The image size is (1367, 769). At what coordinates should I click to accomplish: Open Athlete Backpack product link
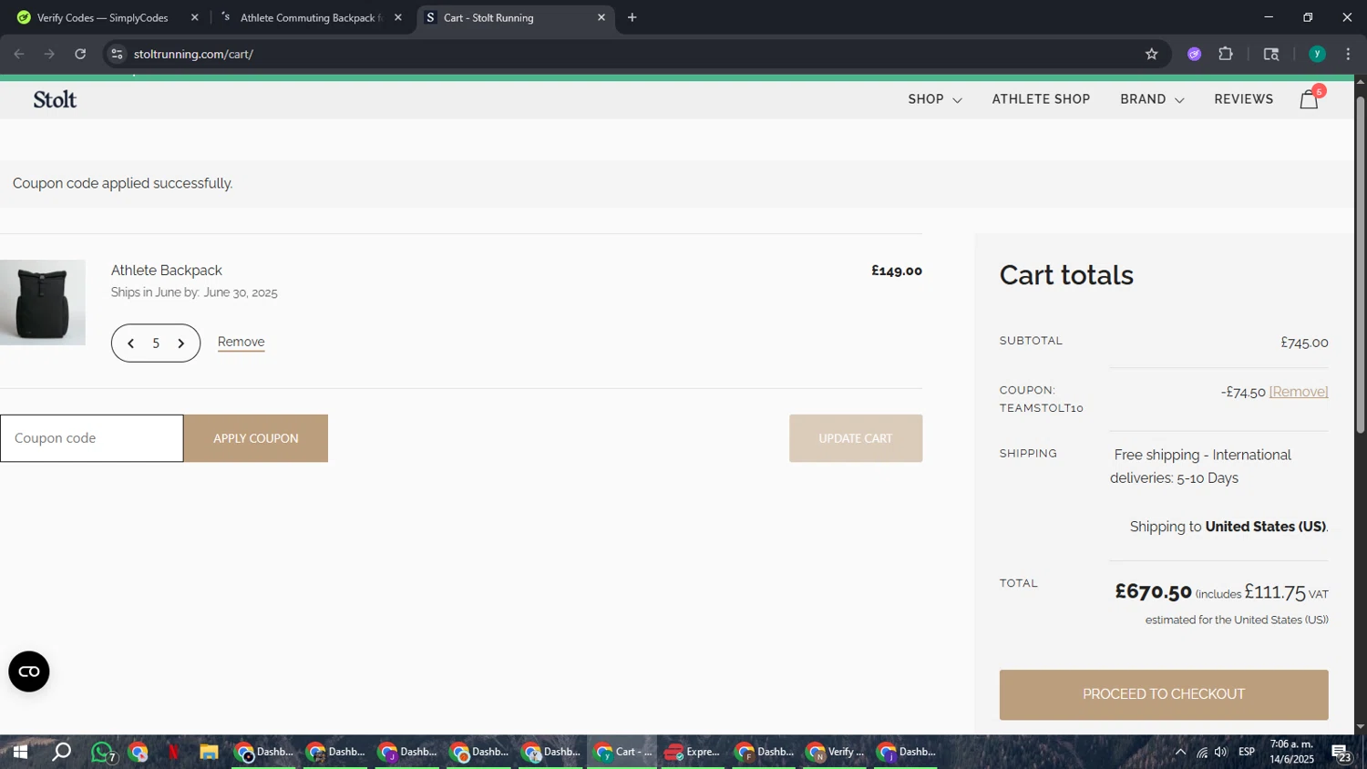167,271
